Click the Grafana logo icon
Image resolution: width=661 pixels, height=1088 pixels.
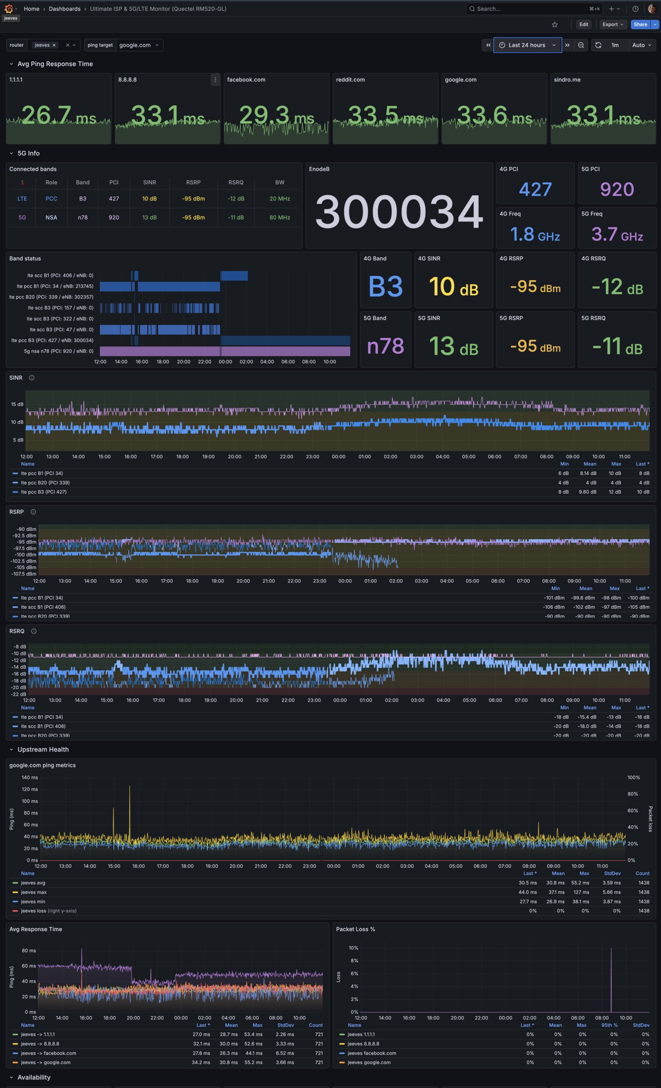(8, 9)
